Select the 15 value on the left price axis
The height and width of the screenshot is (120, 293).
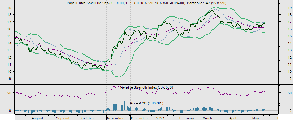[10, 36]
